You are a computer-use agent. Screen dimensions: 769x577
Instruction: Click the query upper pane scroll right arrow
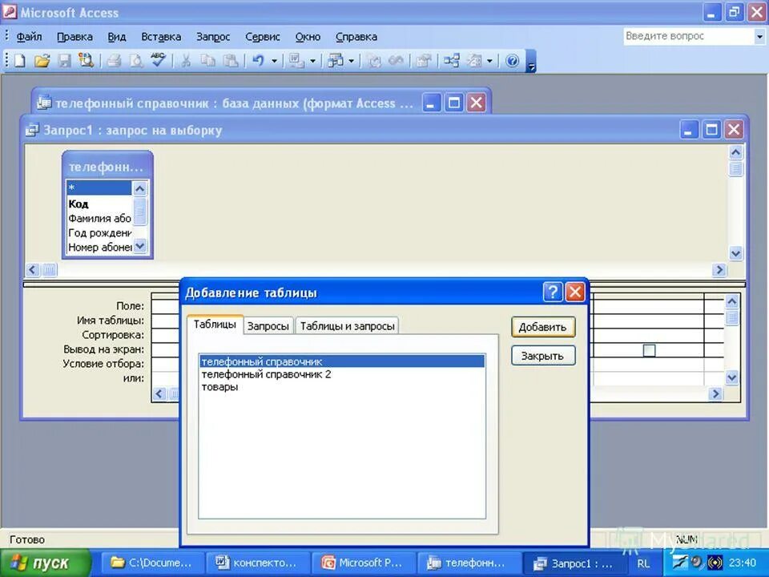719,269
